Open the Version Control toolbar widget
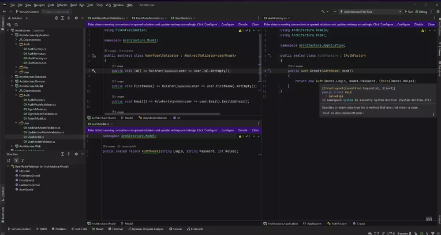This screenshot has height=235, width=441. pyautogui.click(x=27, y=12)
